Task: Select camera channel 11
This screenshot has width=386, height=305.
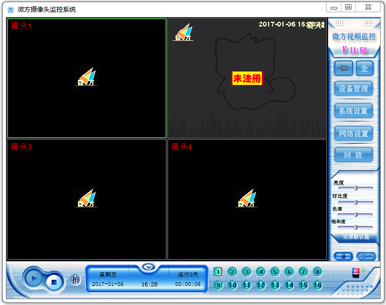Action: [x=246, y=285]
